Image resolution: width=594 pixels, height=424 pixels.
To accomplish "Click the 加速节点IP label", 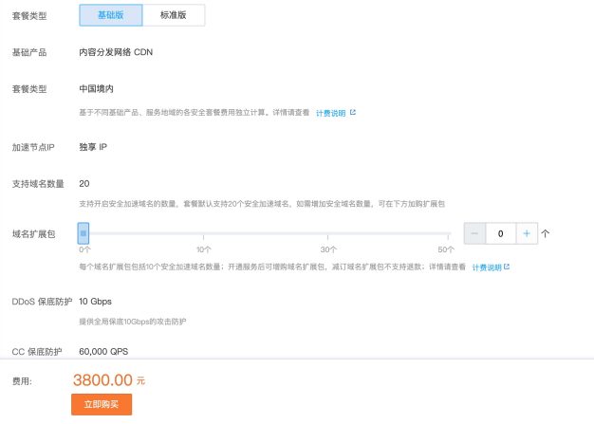I will pos(33,147).
